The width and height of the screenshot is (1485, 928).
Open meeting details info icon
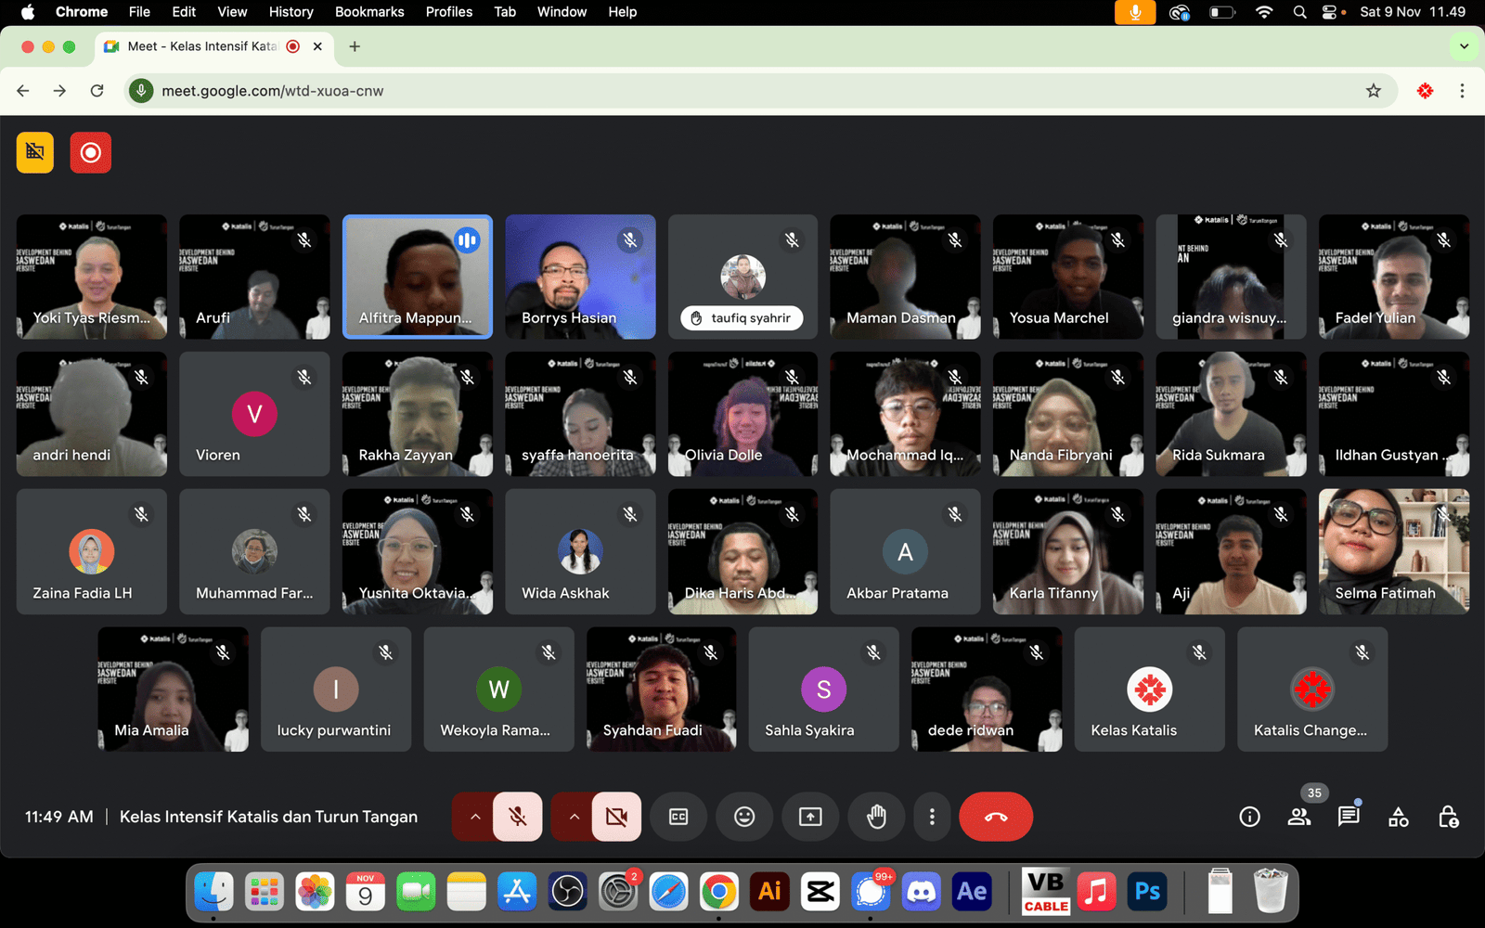1249,817
